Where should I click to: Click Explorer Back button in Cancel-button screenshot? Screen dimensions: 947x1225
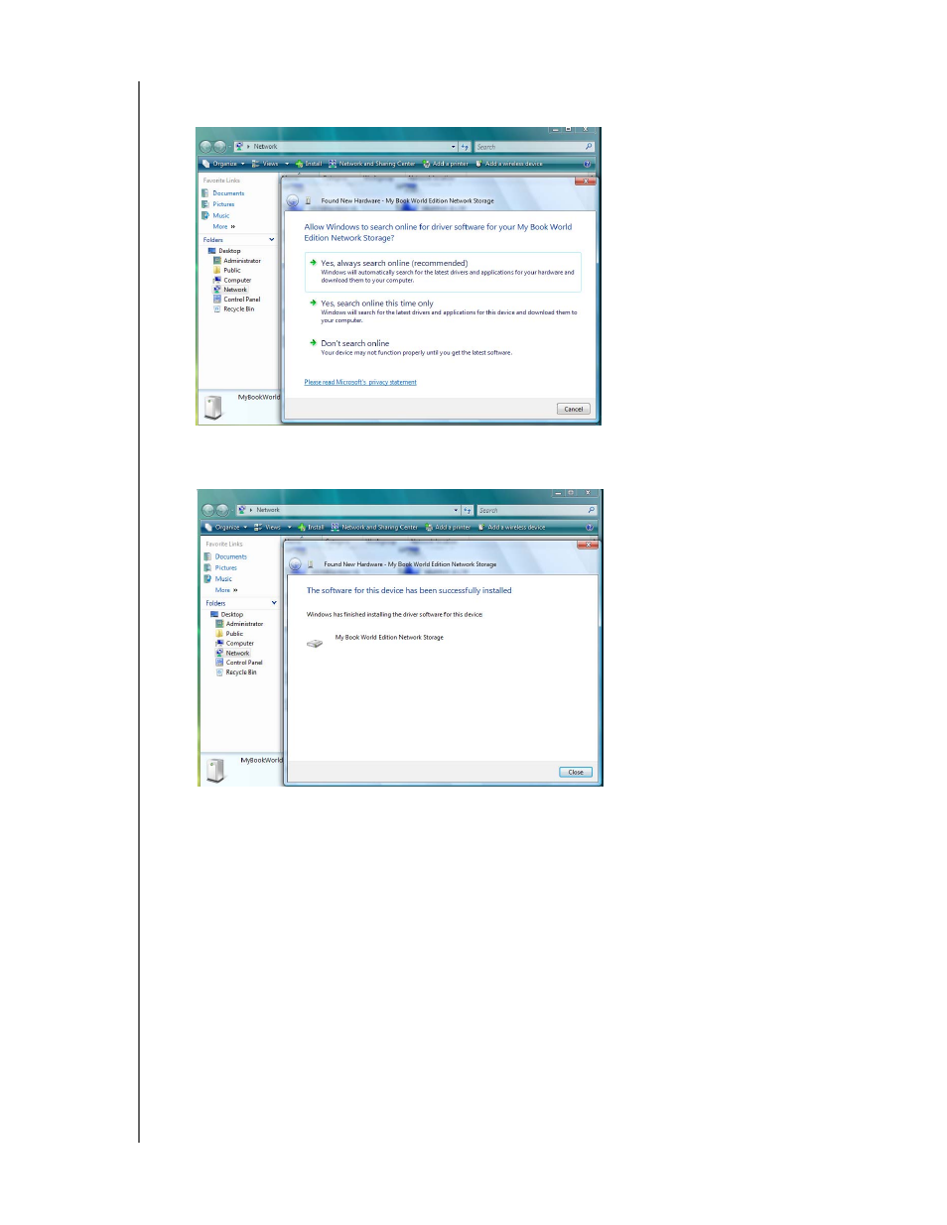tap(206, 147)
